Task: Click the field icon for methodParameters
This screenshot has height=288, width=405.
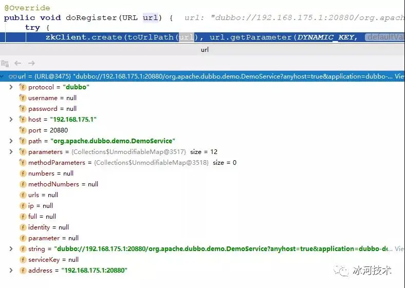Action: [x=23, y=163]
